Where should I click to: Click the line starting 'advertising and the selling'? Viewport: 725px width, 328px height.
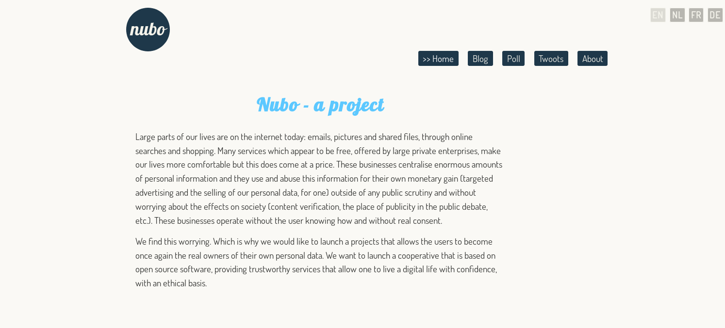click(306, 192)
